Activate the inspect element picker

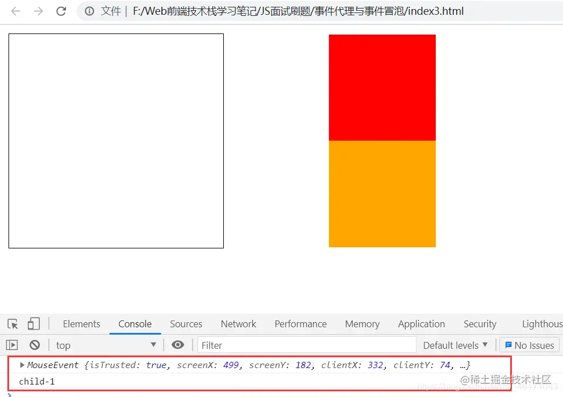pos(12,324)
